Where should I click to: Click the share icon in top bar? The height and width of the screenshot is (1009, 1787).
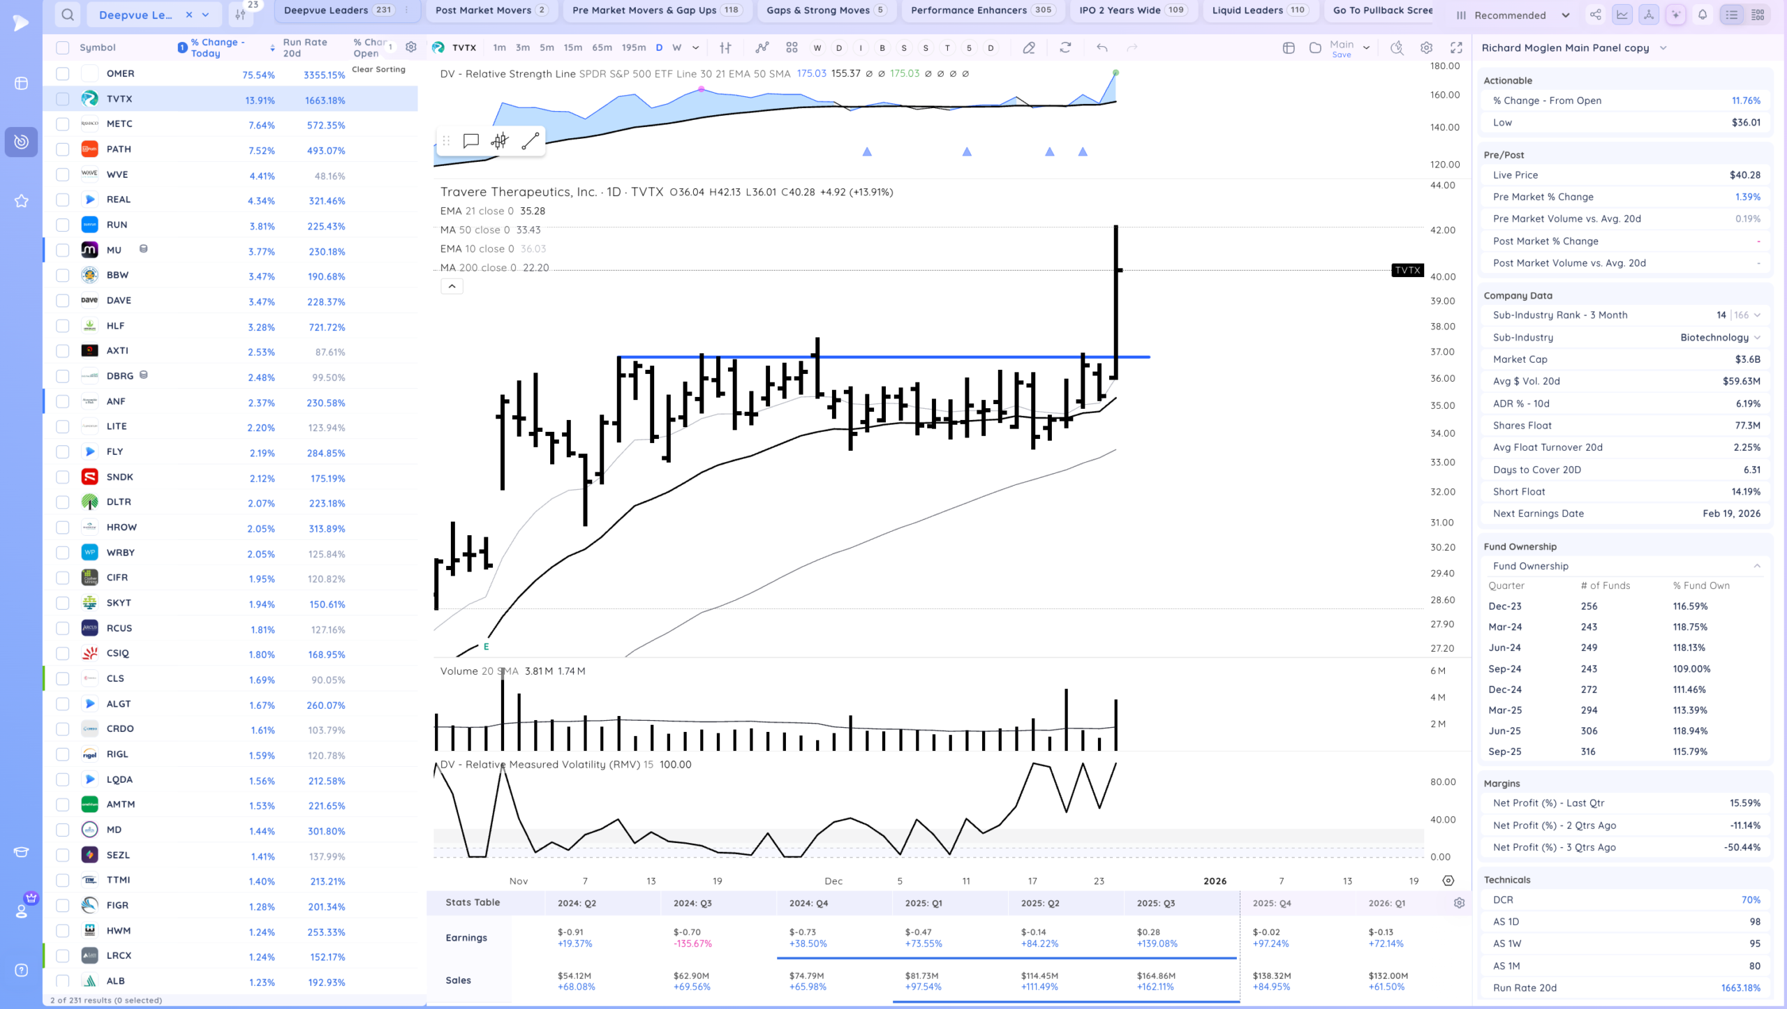(1596, 15)
